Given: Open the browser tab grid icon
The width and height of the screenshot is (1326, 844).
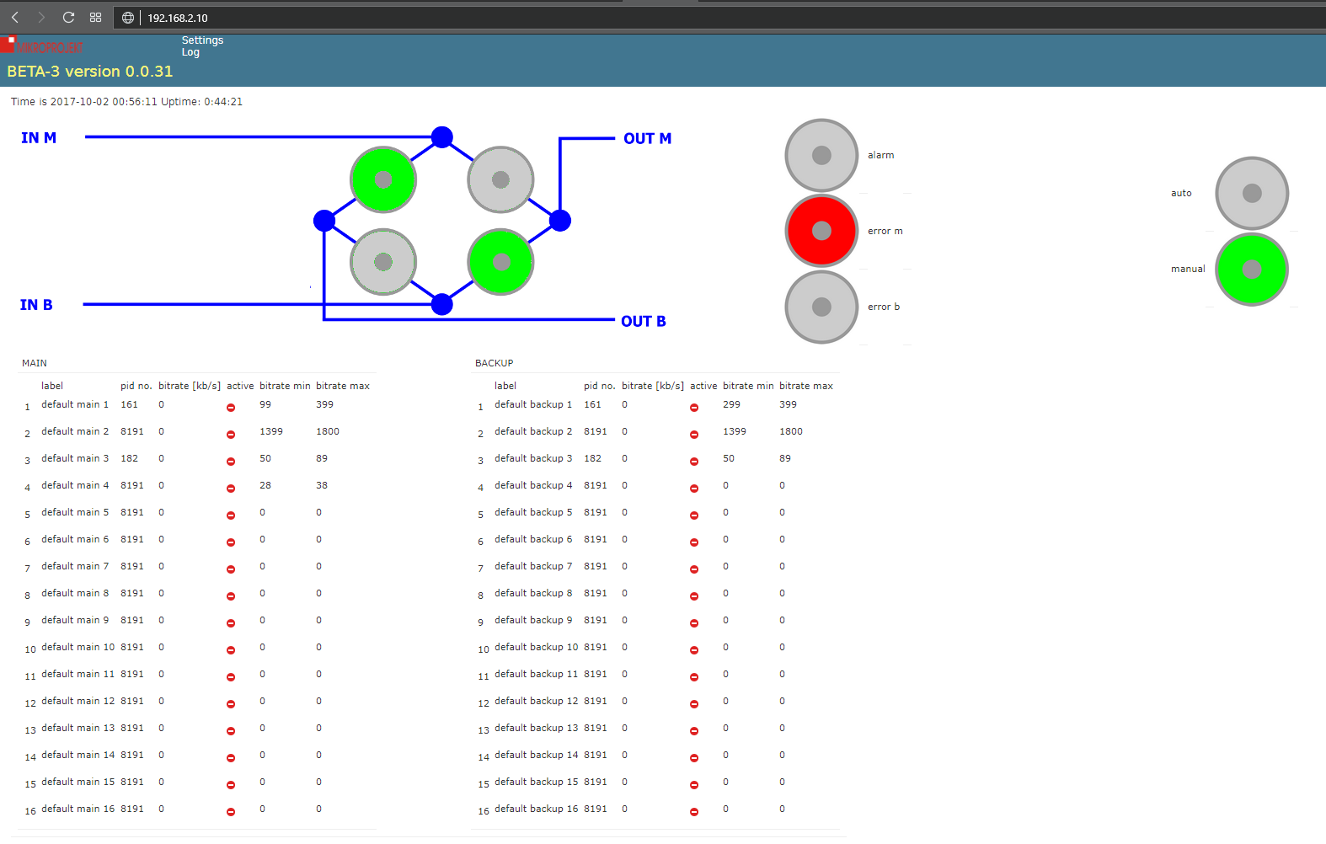Looking at the screenshot, I should (95, 18).
